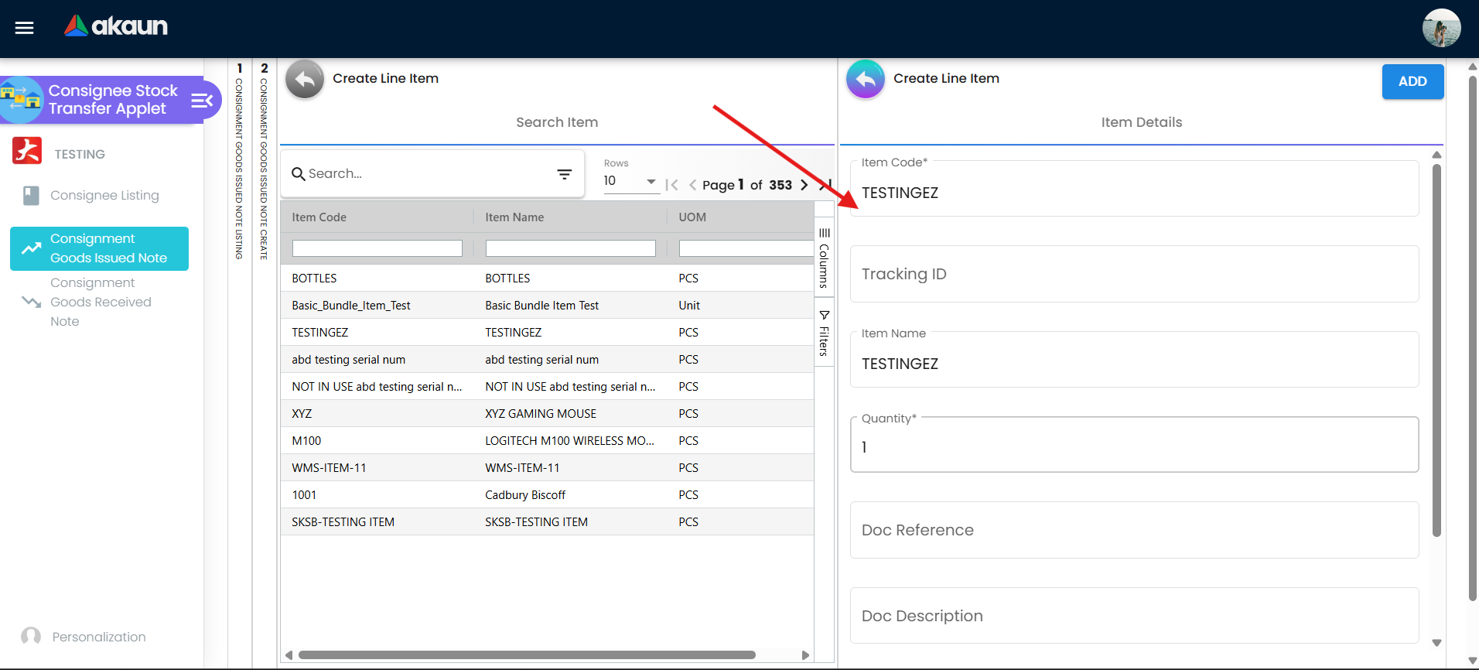Click the purple back arrow in Item Details

click(x=866, y=79)
